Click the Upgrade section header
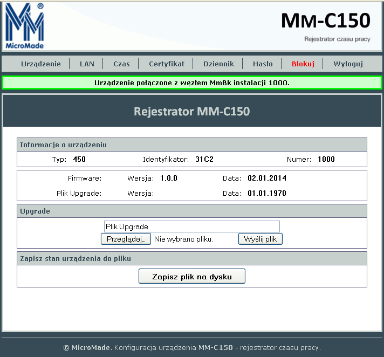Viewport: 384px width, 357px height. pyautogui.click(x=192, y=211)
